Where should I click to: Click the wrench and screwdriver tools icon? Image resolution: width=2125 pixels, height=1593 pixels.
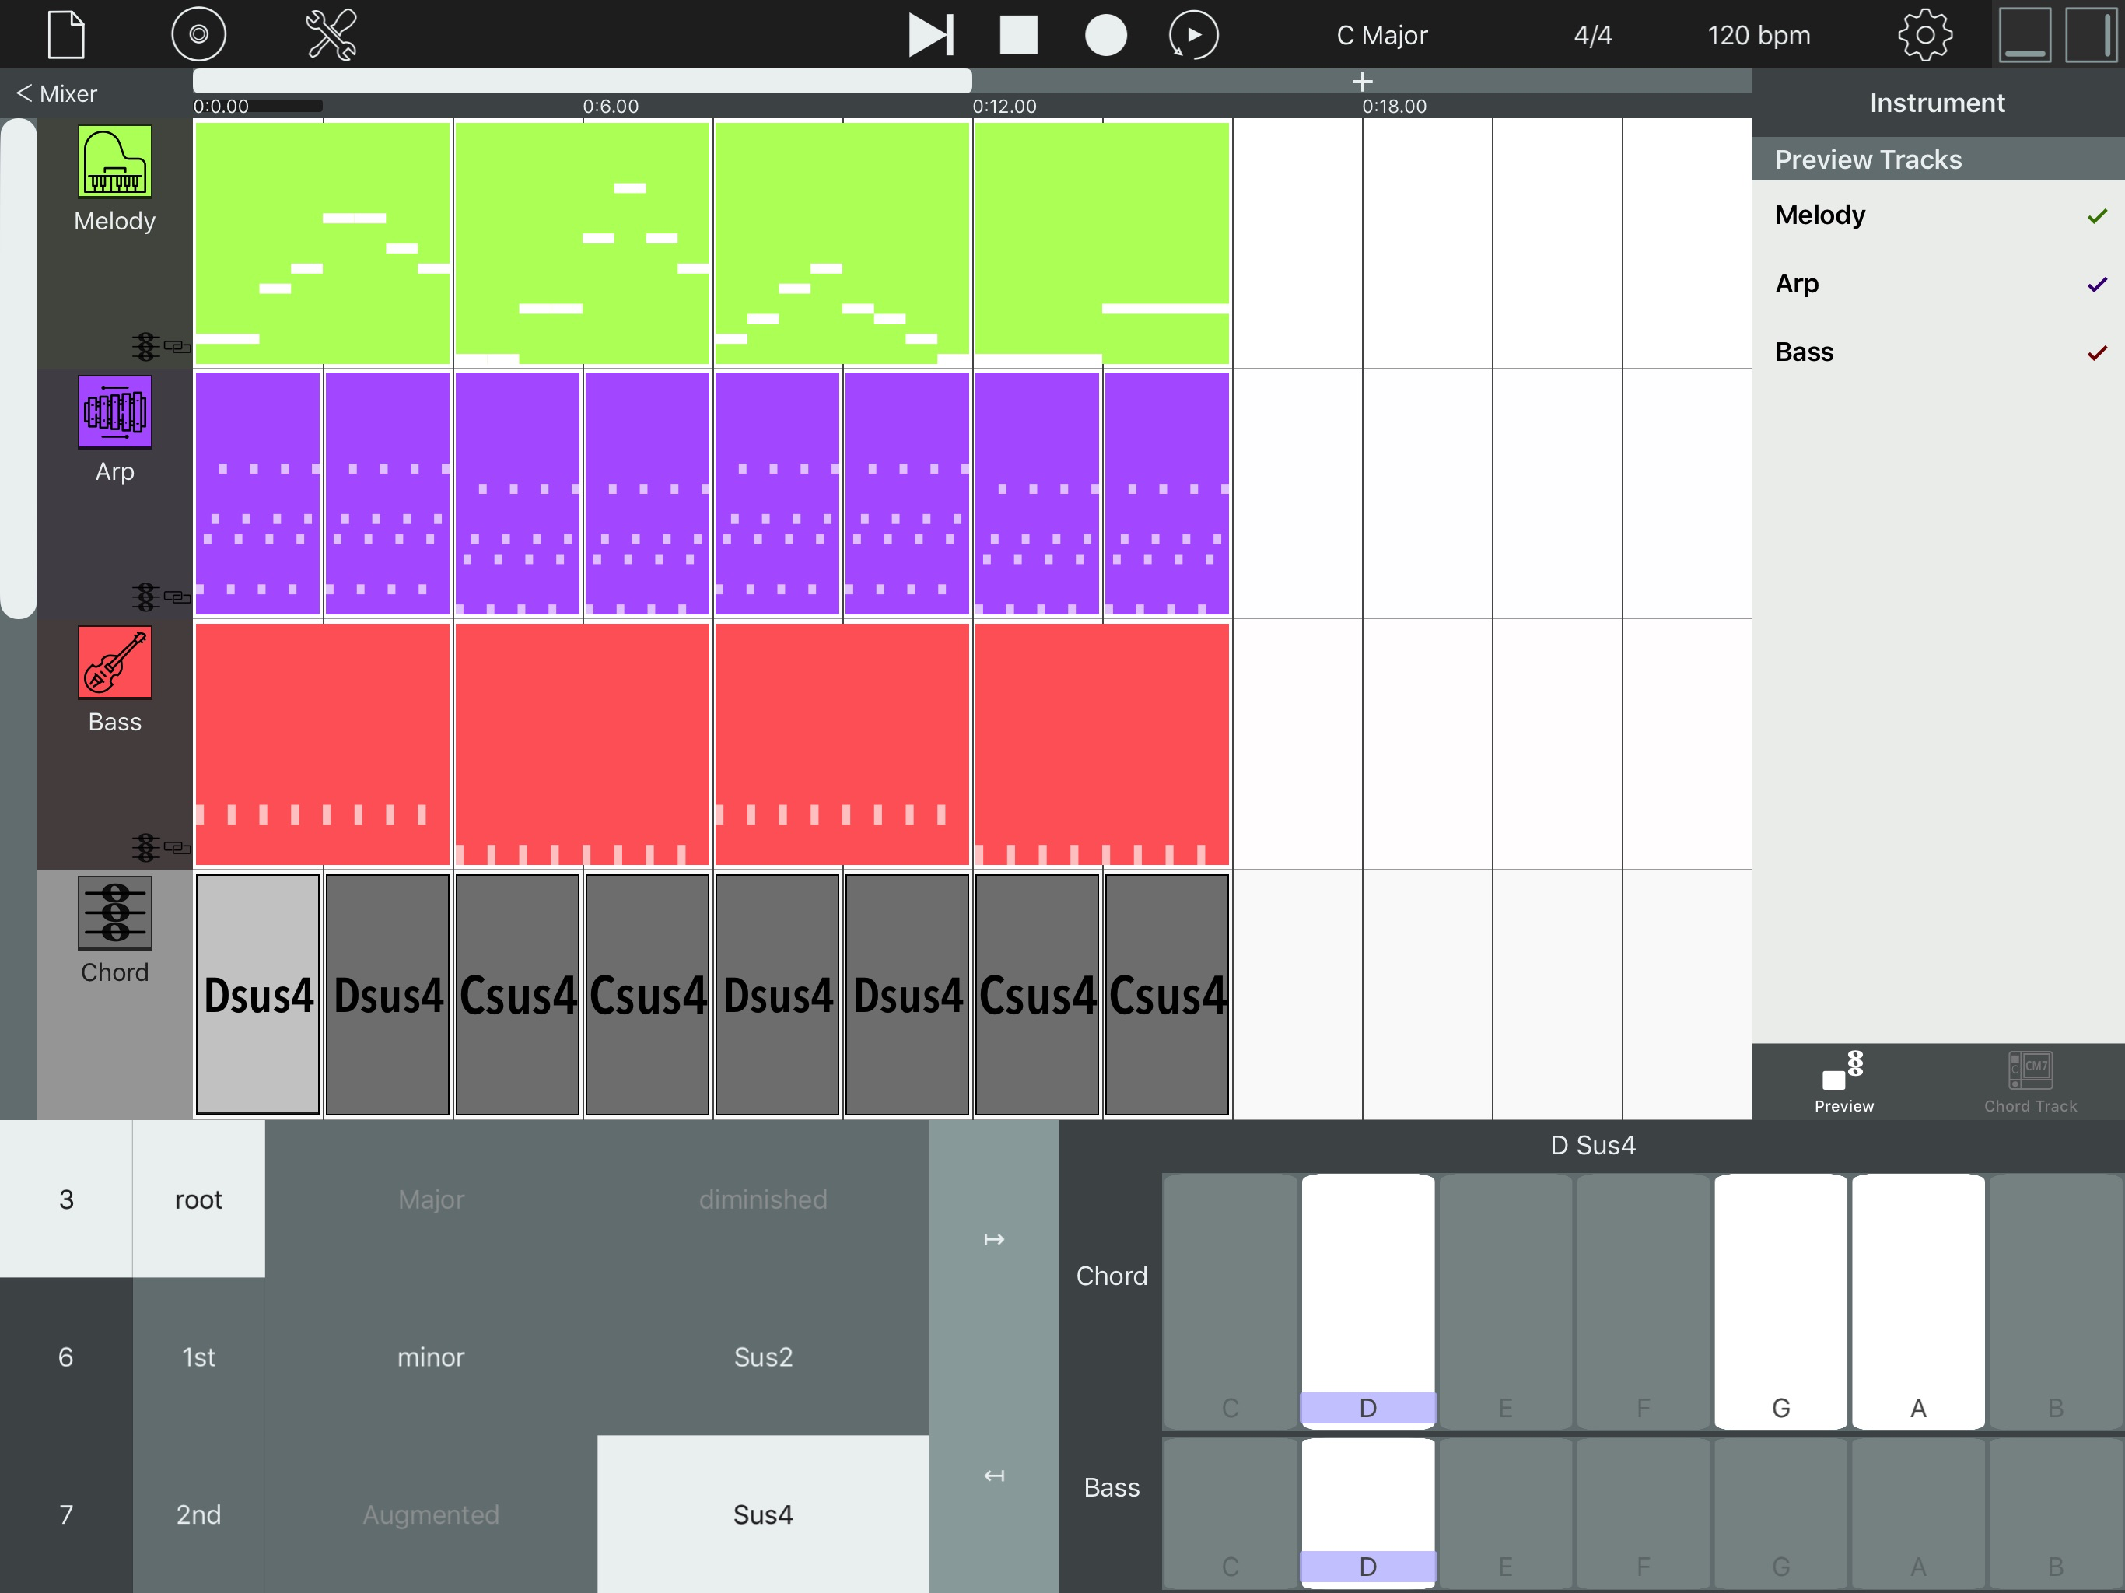tap(331, 34)
